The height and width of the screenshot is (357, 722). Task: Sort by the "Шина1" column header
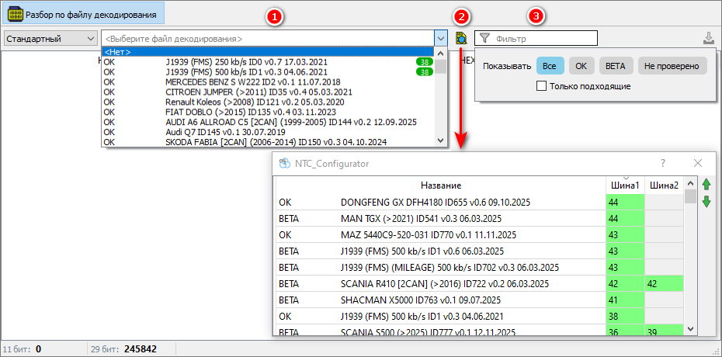pyautogui.click(x=625, y=185)
